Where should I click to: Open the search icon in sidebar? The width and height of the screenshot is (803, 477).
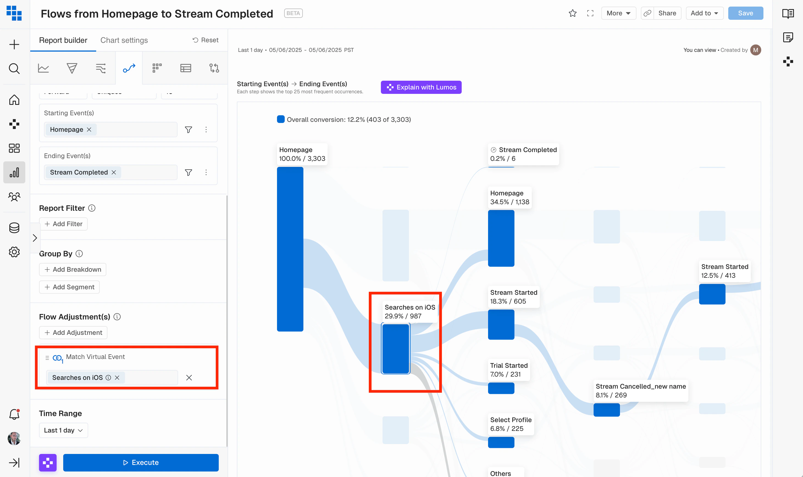pos(14,68)
